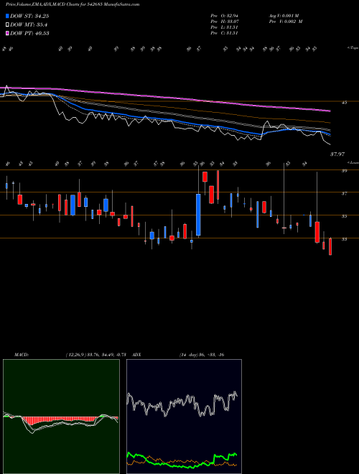The width and height of the screenshot is (359, 474).
Task: Select the 'DOW ST: 34.23' legend label
Action: click(29, 17)
